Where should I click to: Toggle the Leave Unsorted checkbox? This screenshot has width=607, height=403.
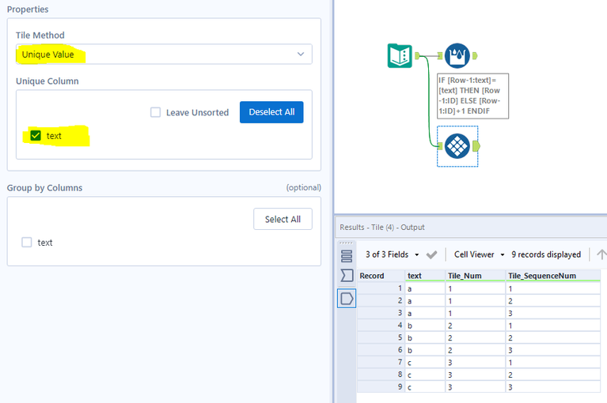click(x=155, y=112)
